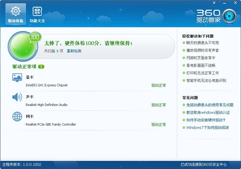The height and width of the screenshot is (169, 241).
Task: Click 重新检测 to rescan drivers
Action: (x=74, y=51)
